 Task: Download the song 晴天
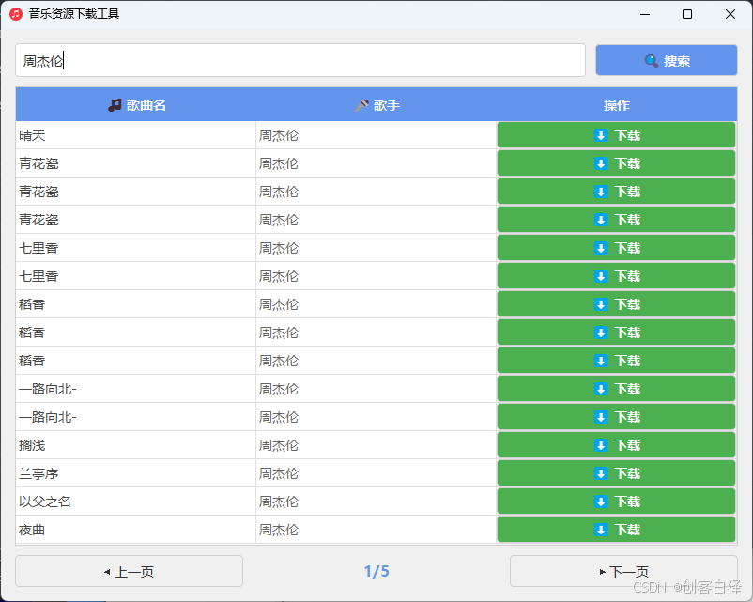(x=616, y=135)
